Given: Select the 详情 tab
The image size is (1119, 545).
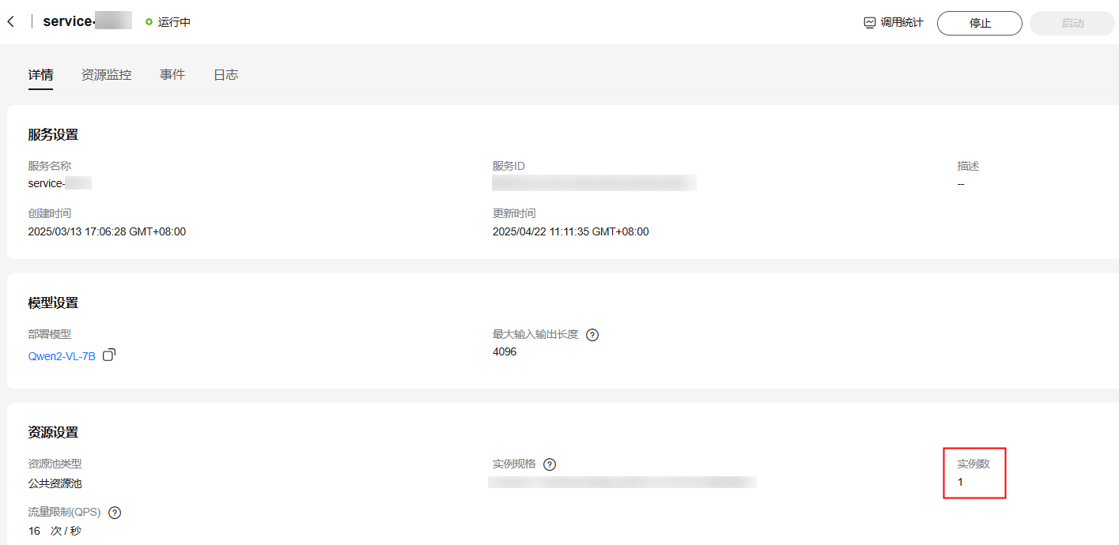Looking at the screenshot, I should click(x=40, y=75).
